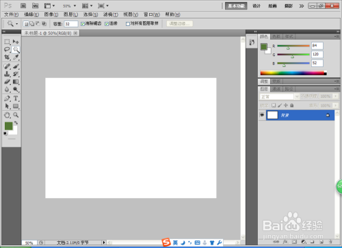This screenshot has width=342, height=248.
Task: Open the 编辑(E) menu
Action: tap(31, 14)
